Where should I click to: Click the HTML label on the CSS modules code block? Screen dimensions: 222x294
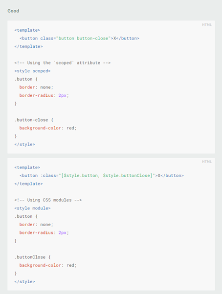tap(207, 162)
